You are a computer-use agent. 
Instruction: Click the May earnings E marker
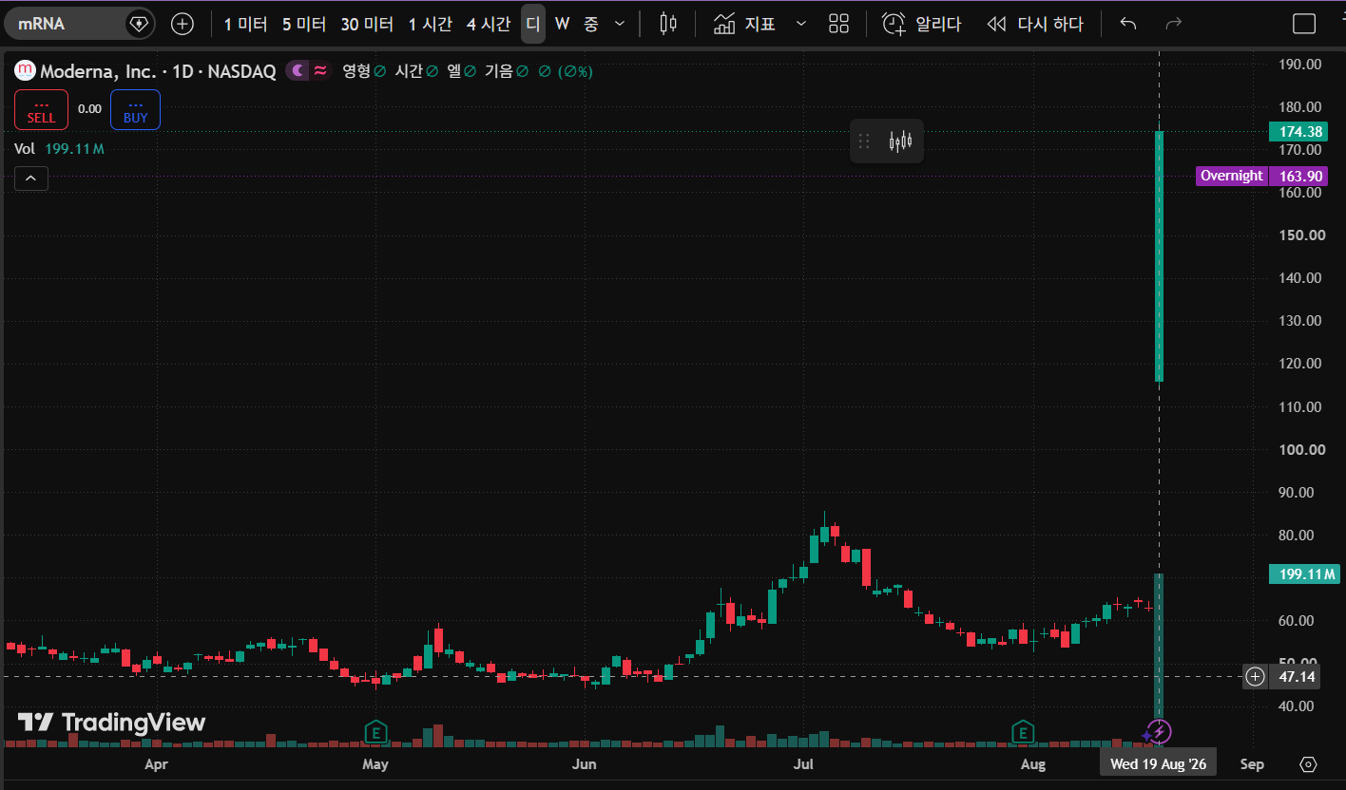(x=376, y=732)
